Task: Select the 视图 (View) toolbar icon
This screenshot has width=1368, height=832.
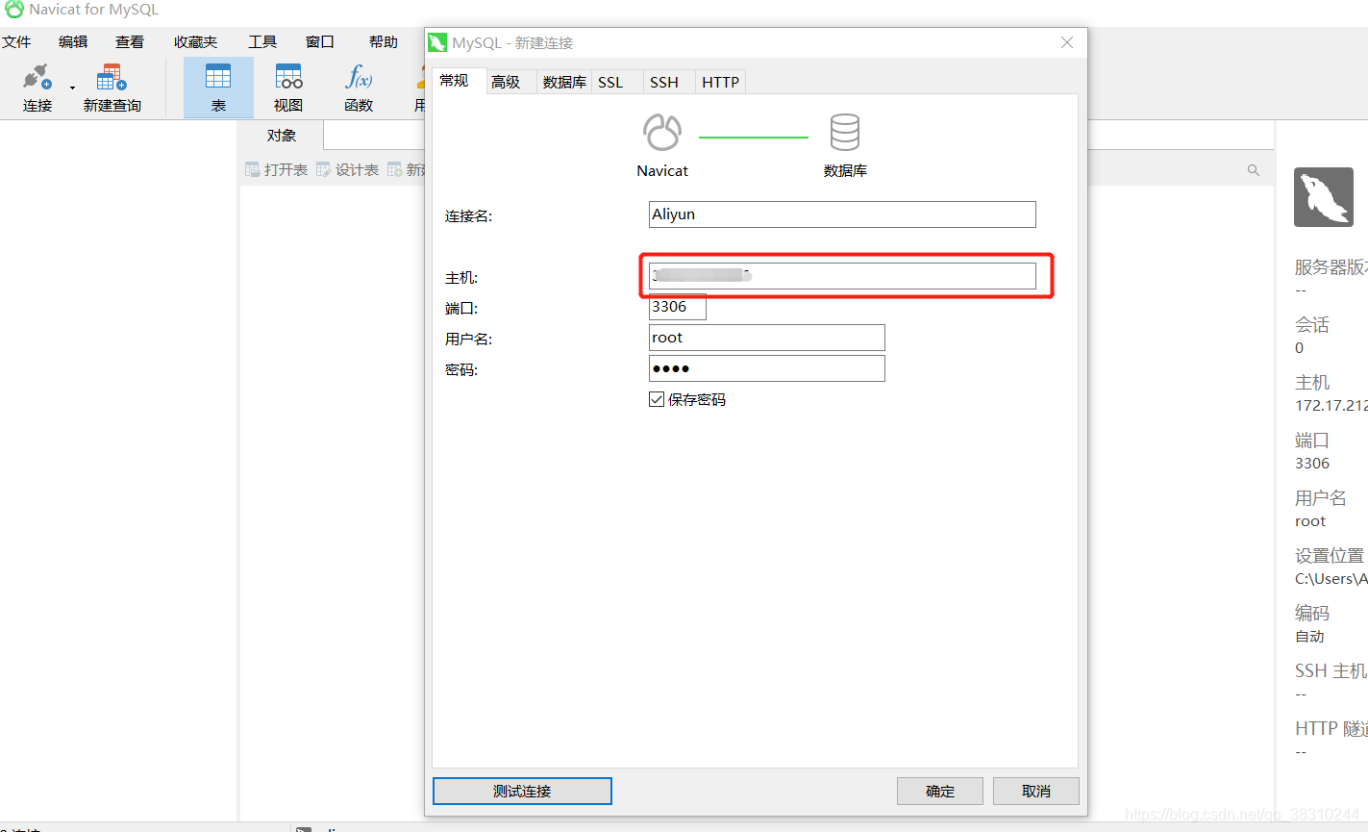Action: (288, 87)
